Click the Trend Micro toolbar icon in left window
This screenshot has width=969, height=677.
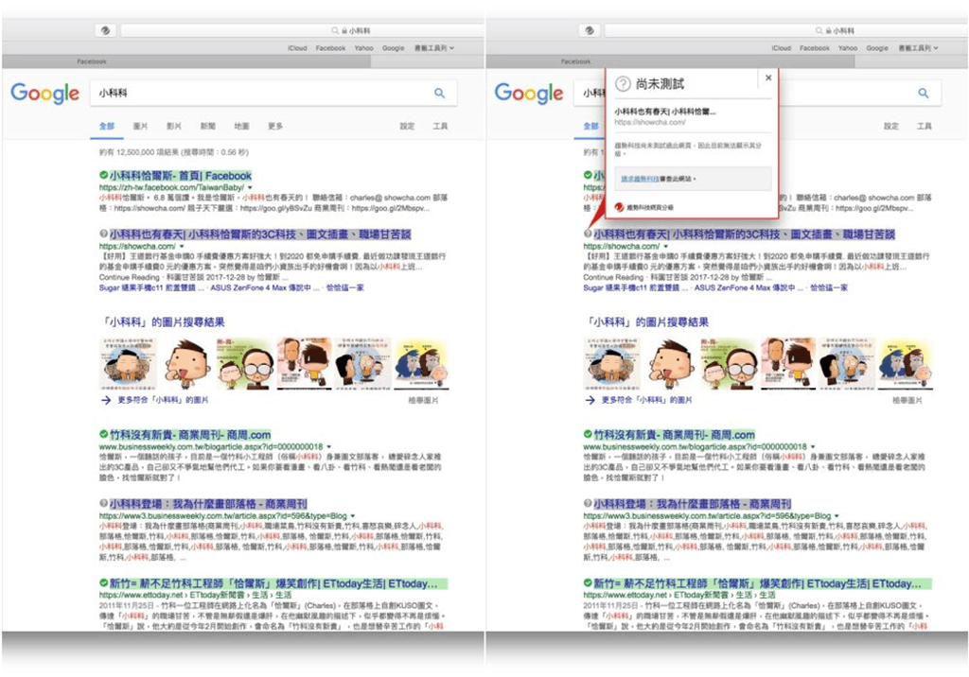[x=106, y=30]
